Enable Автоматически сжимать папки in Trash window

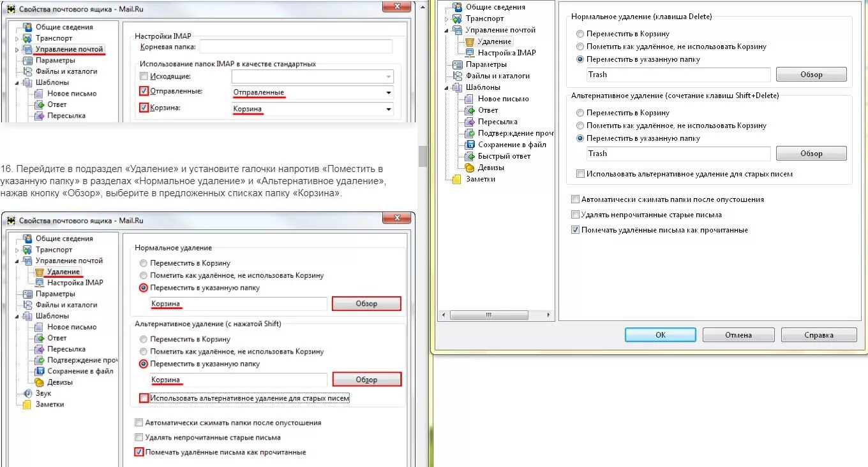coord(575,199)
